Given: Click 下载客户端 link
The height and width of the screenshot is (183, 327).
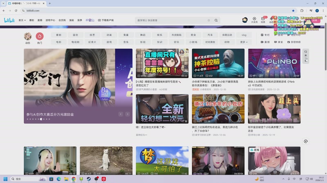Looking at the screenshot, I should click(106, 20).
